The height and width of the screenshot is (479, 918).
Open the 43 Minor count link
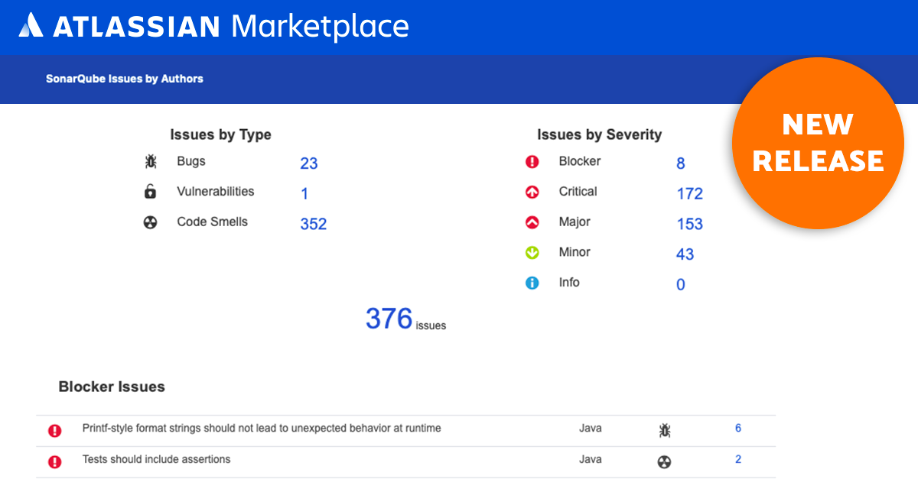(685, 254)
